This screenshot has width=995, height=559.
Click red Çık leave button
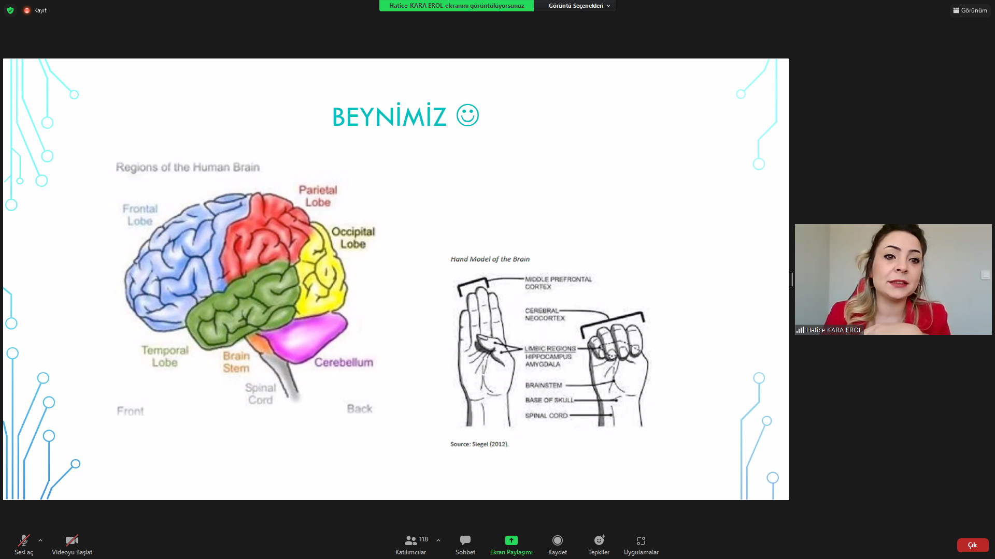972,545
